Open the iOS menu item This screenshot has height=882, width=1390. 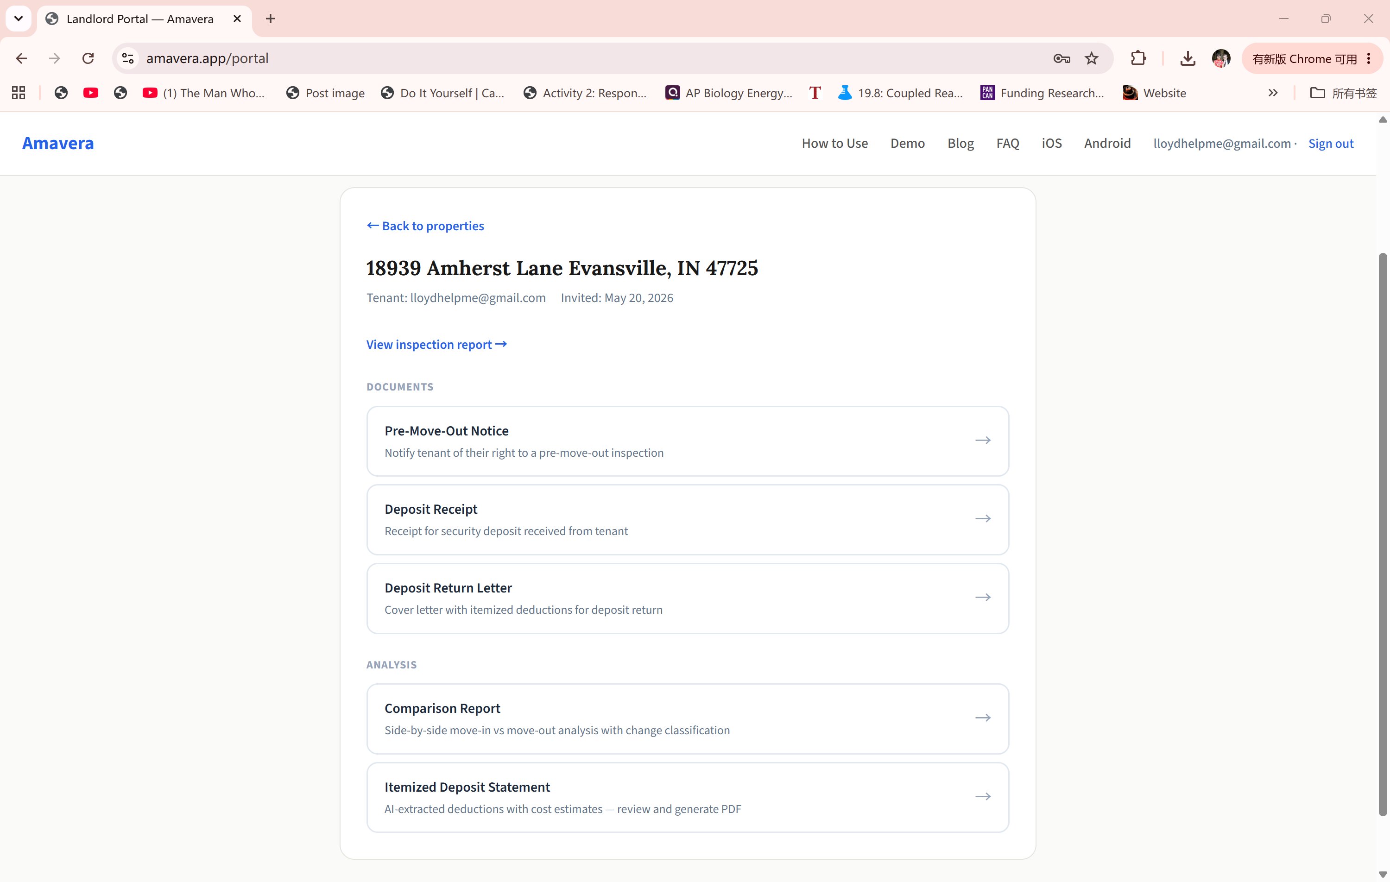click(x=1052, y=143)
